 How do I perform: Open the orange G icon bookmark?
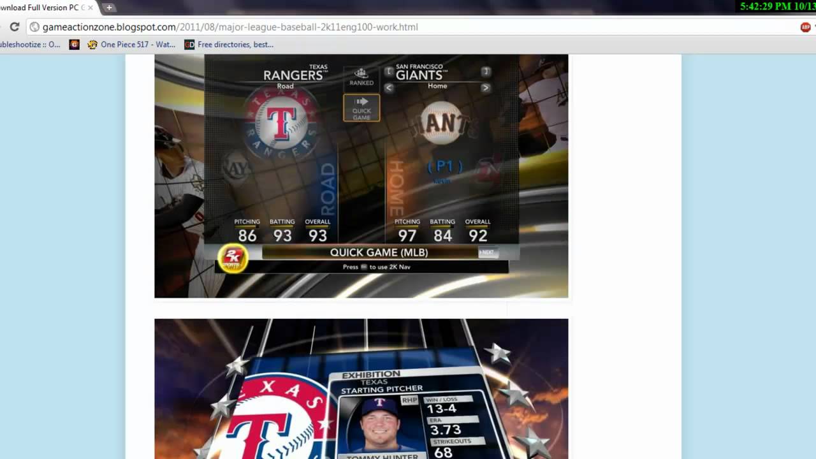click(x=74, y=45)
